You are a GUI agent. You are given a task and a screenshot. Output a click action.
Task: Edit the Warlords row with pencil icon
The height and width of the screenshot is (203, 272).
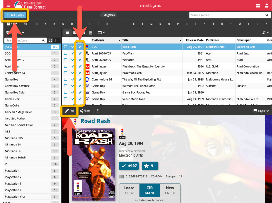80,60
